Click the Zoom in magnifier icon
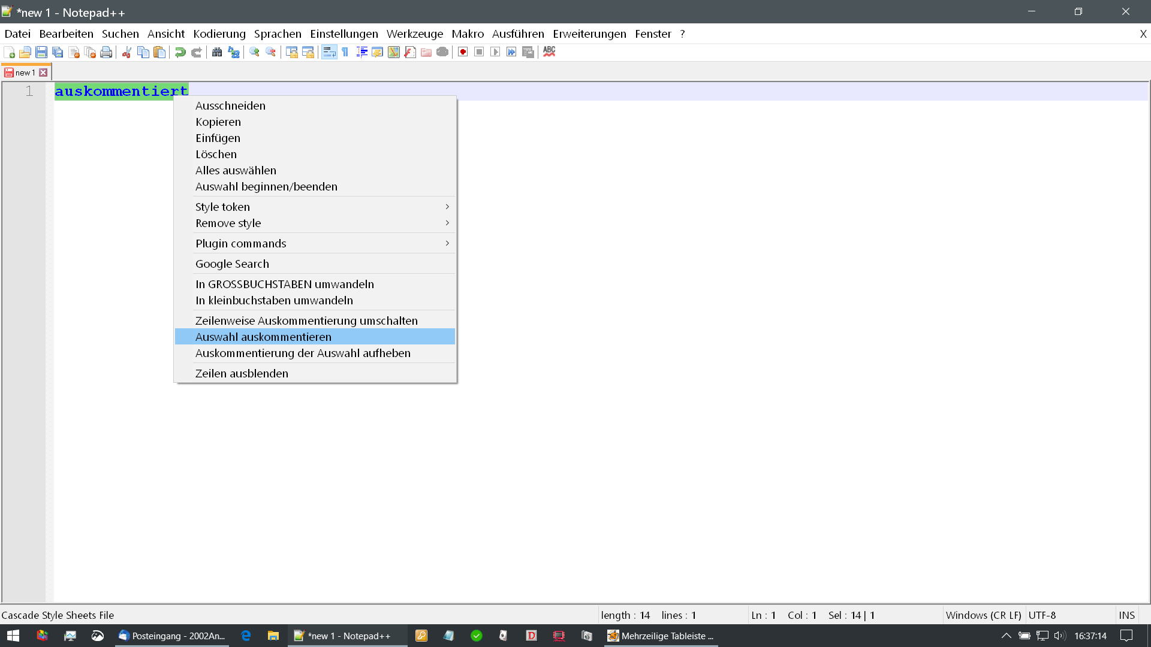 pos(254,52)
